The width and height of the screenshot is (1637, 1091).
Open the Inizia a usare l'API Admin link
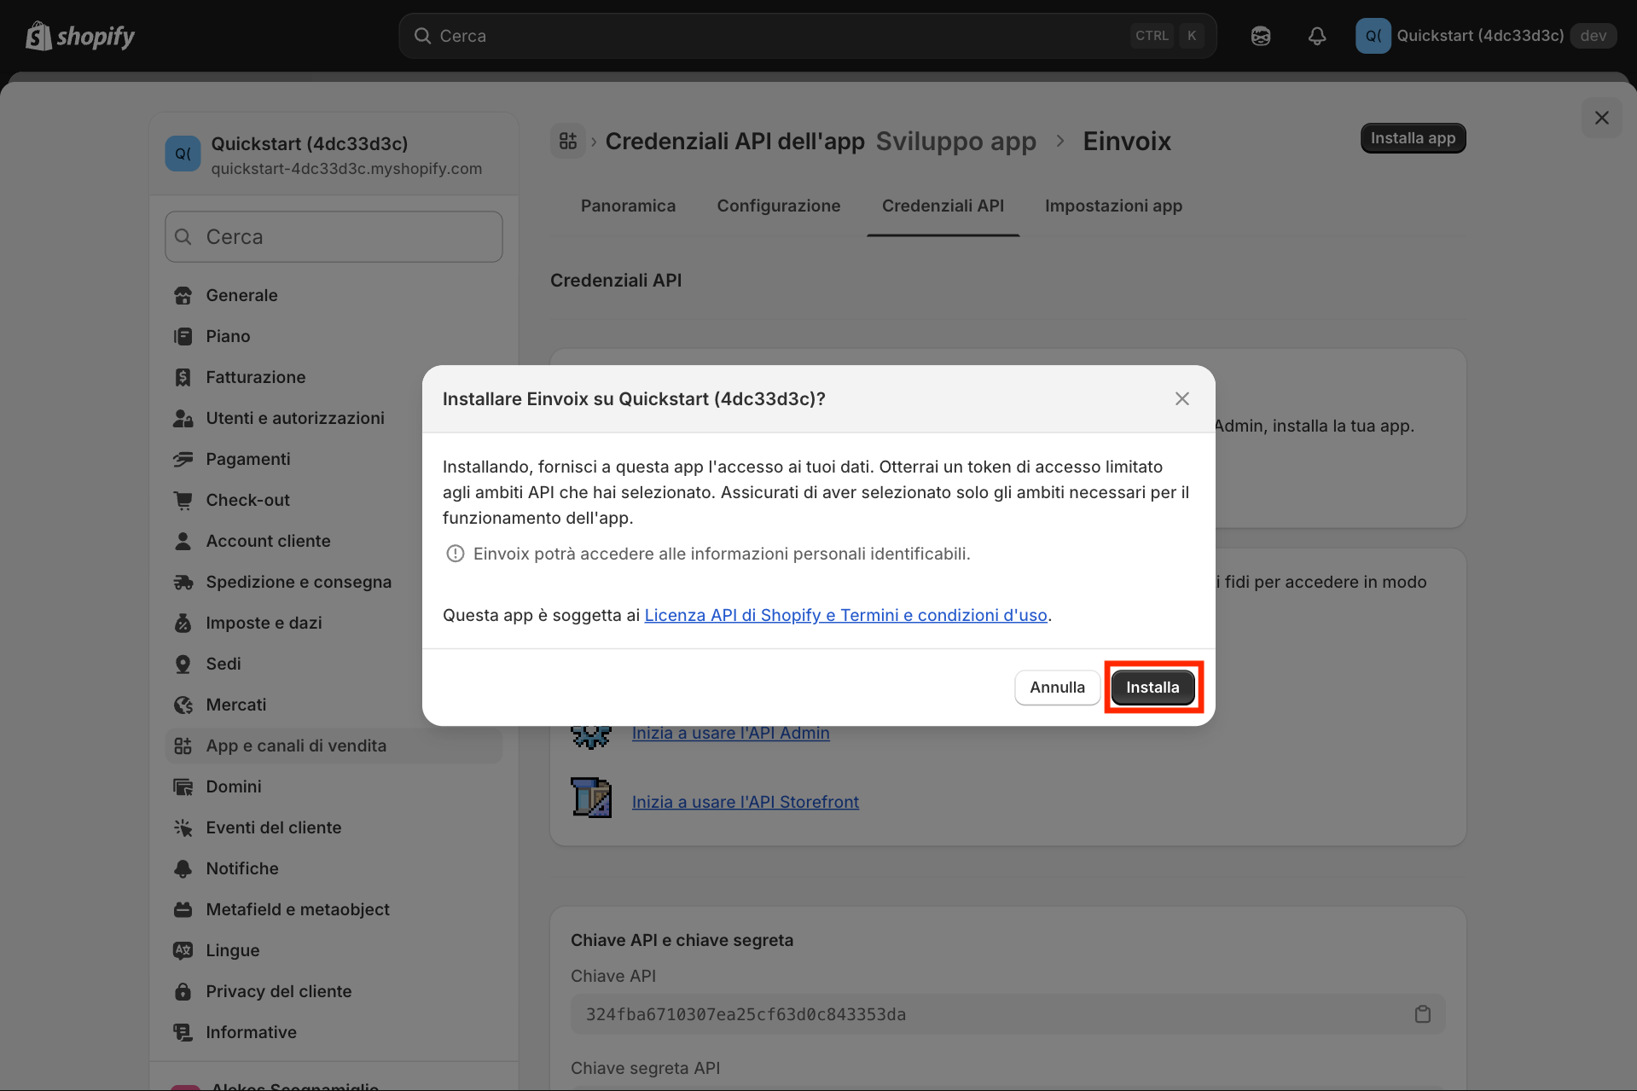click(x=730, y=733)
